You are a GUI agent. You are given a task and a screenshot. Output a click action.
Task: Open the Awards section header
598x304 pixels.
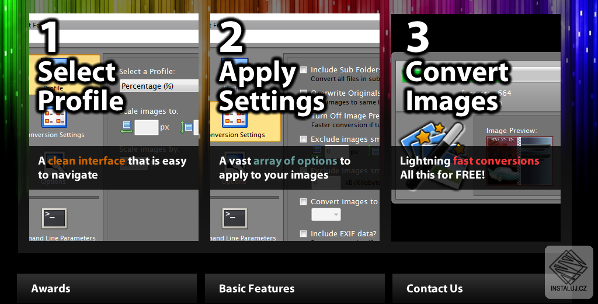point(107,288)
